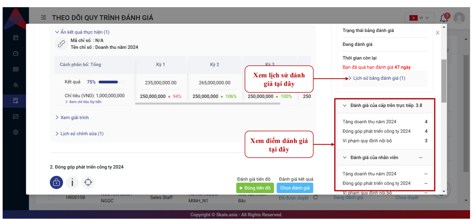The width and height of the screenshot is (475, 220).
Task: Click the info icon under goal 2
Action: click(72, 182)
